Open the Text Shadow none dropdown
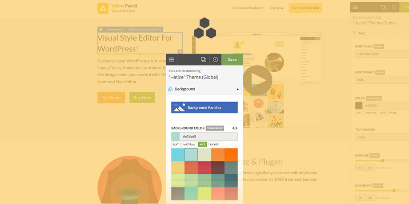Screen dimensions: 409x204 click(382, 137)
